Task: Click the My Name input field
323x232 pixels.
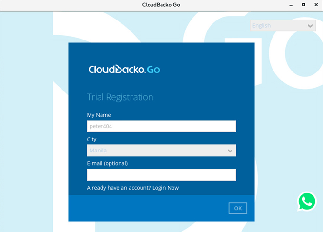Action: click(161, 126)
